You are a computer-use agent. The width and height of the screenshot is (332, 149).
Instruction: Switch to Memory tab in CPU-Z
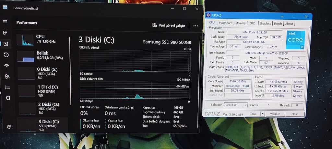point(241,23)
